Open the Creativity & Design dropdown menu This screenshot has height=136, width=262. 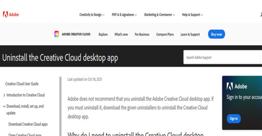[92, 15]
